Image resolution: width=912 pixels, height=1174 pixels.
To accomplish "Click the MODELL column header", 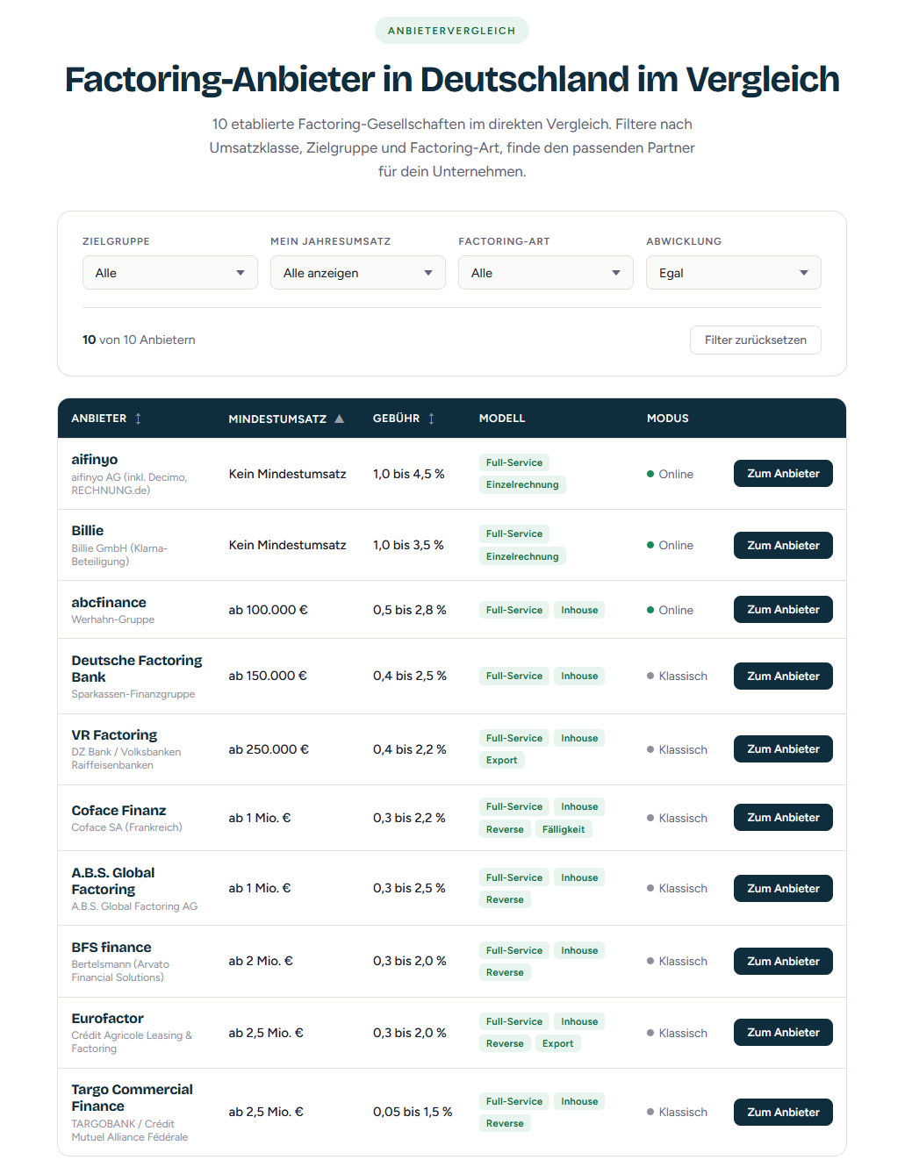I will (x=502, y=419).
